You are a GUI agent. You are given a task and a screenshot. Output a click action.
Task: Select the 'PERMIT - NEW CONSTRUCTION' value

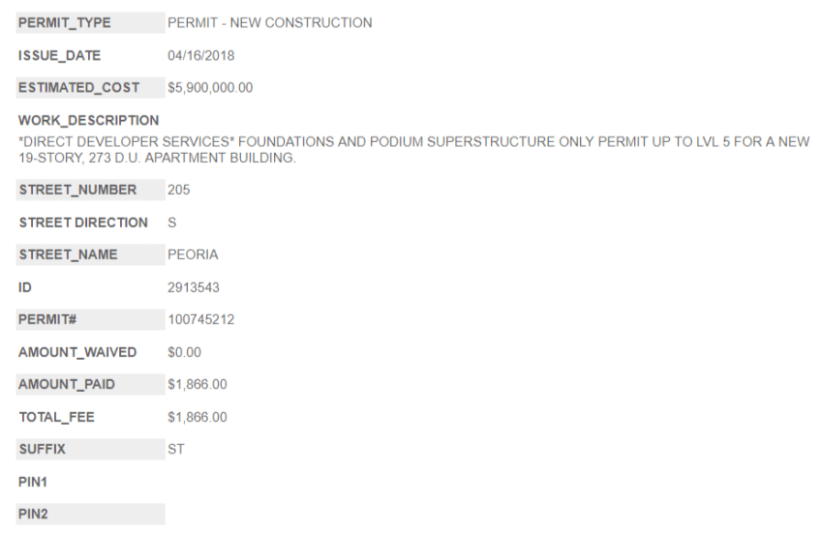[269, 23]
